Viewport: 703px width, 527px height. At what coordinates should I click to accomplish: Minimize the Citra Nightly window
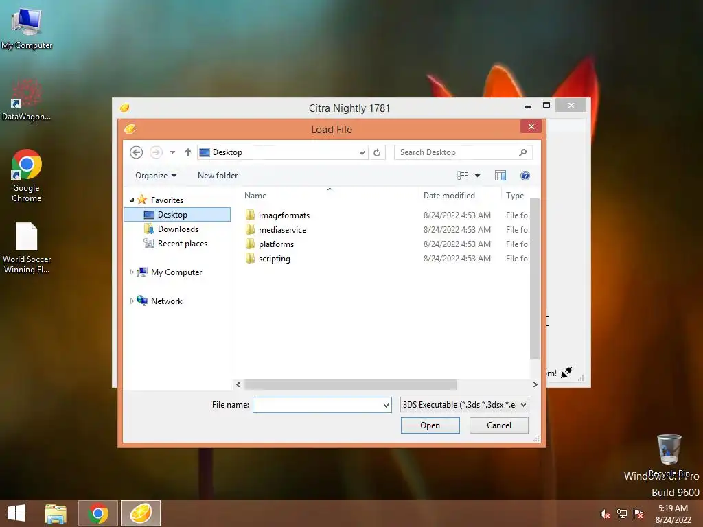click(528, 106)
